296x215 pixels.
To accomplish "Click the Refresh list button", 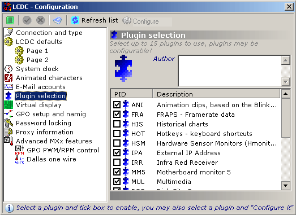I will point(95,20).
